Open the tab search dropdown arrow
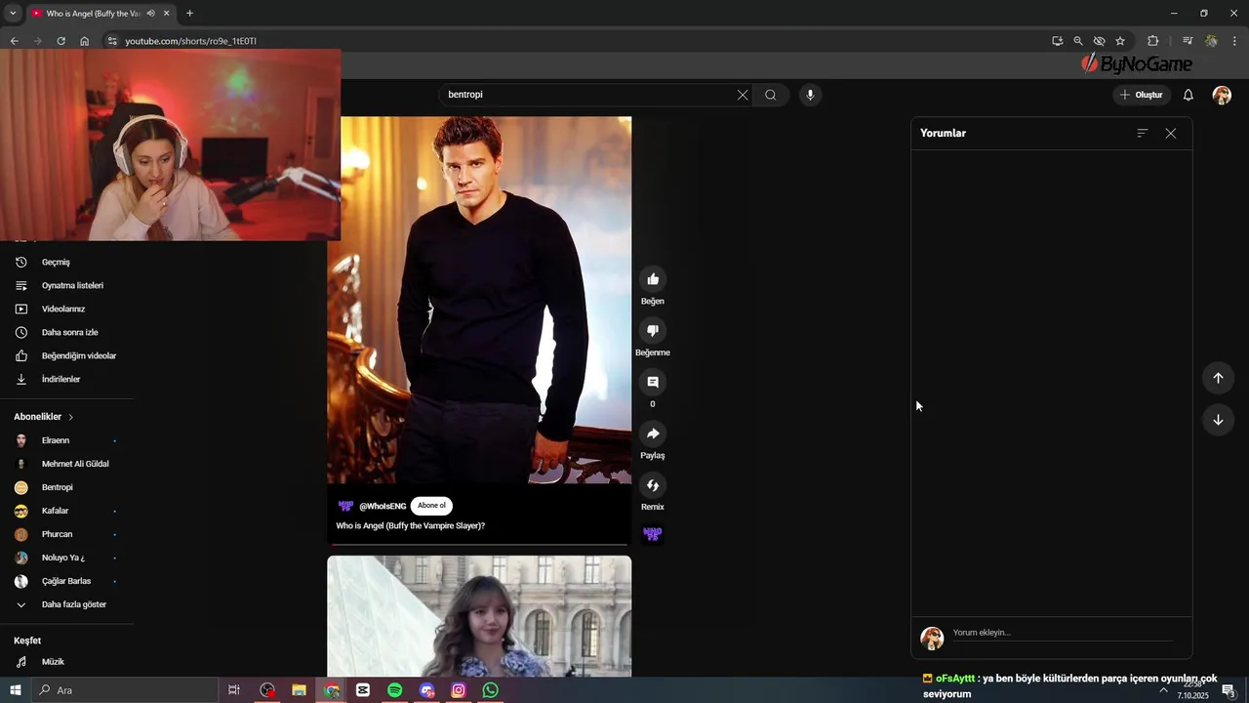 (13, 14)
